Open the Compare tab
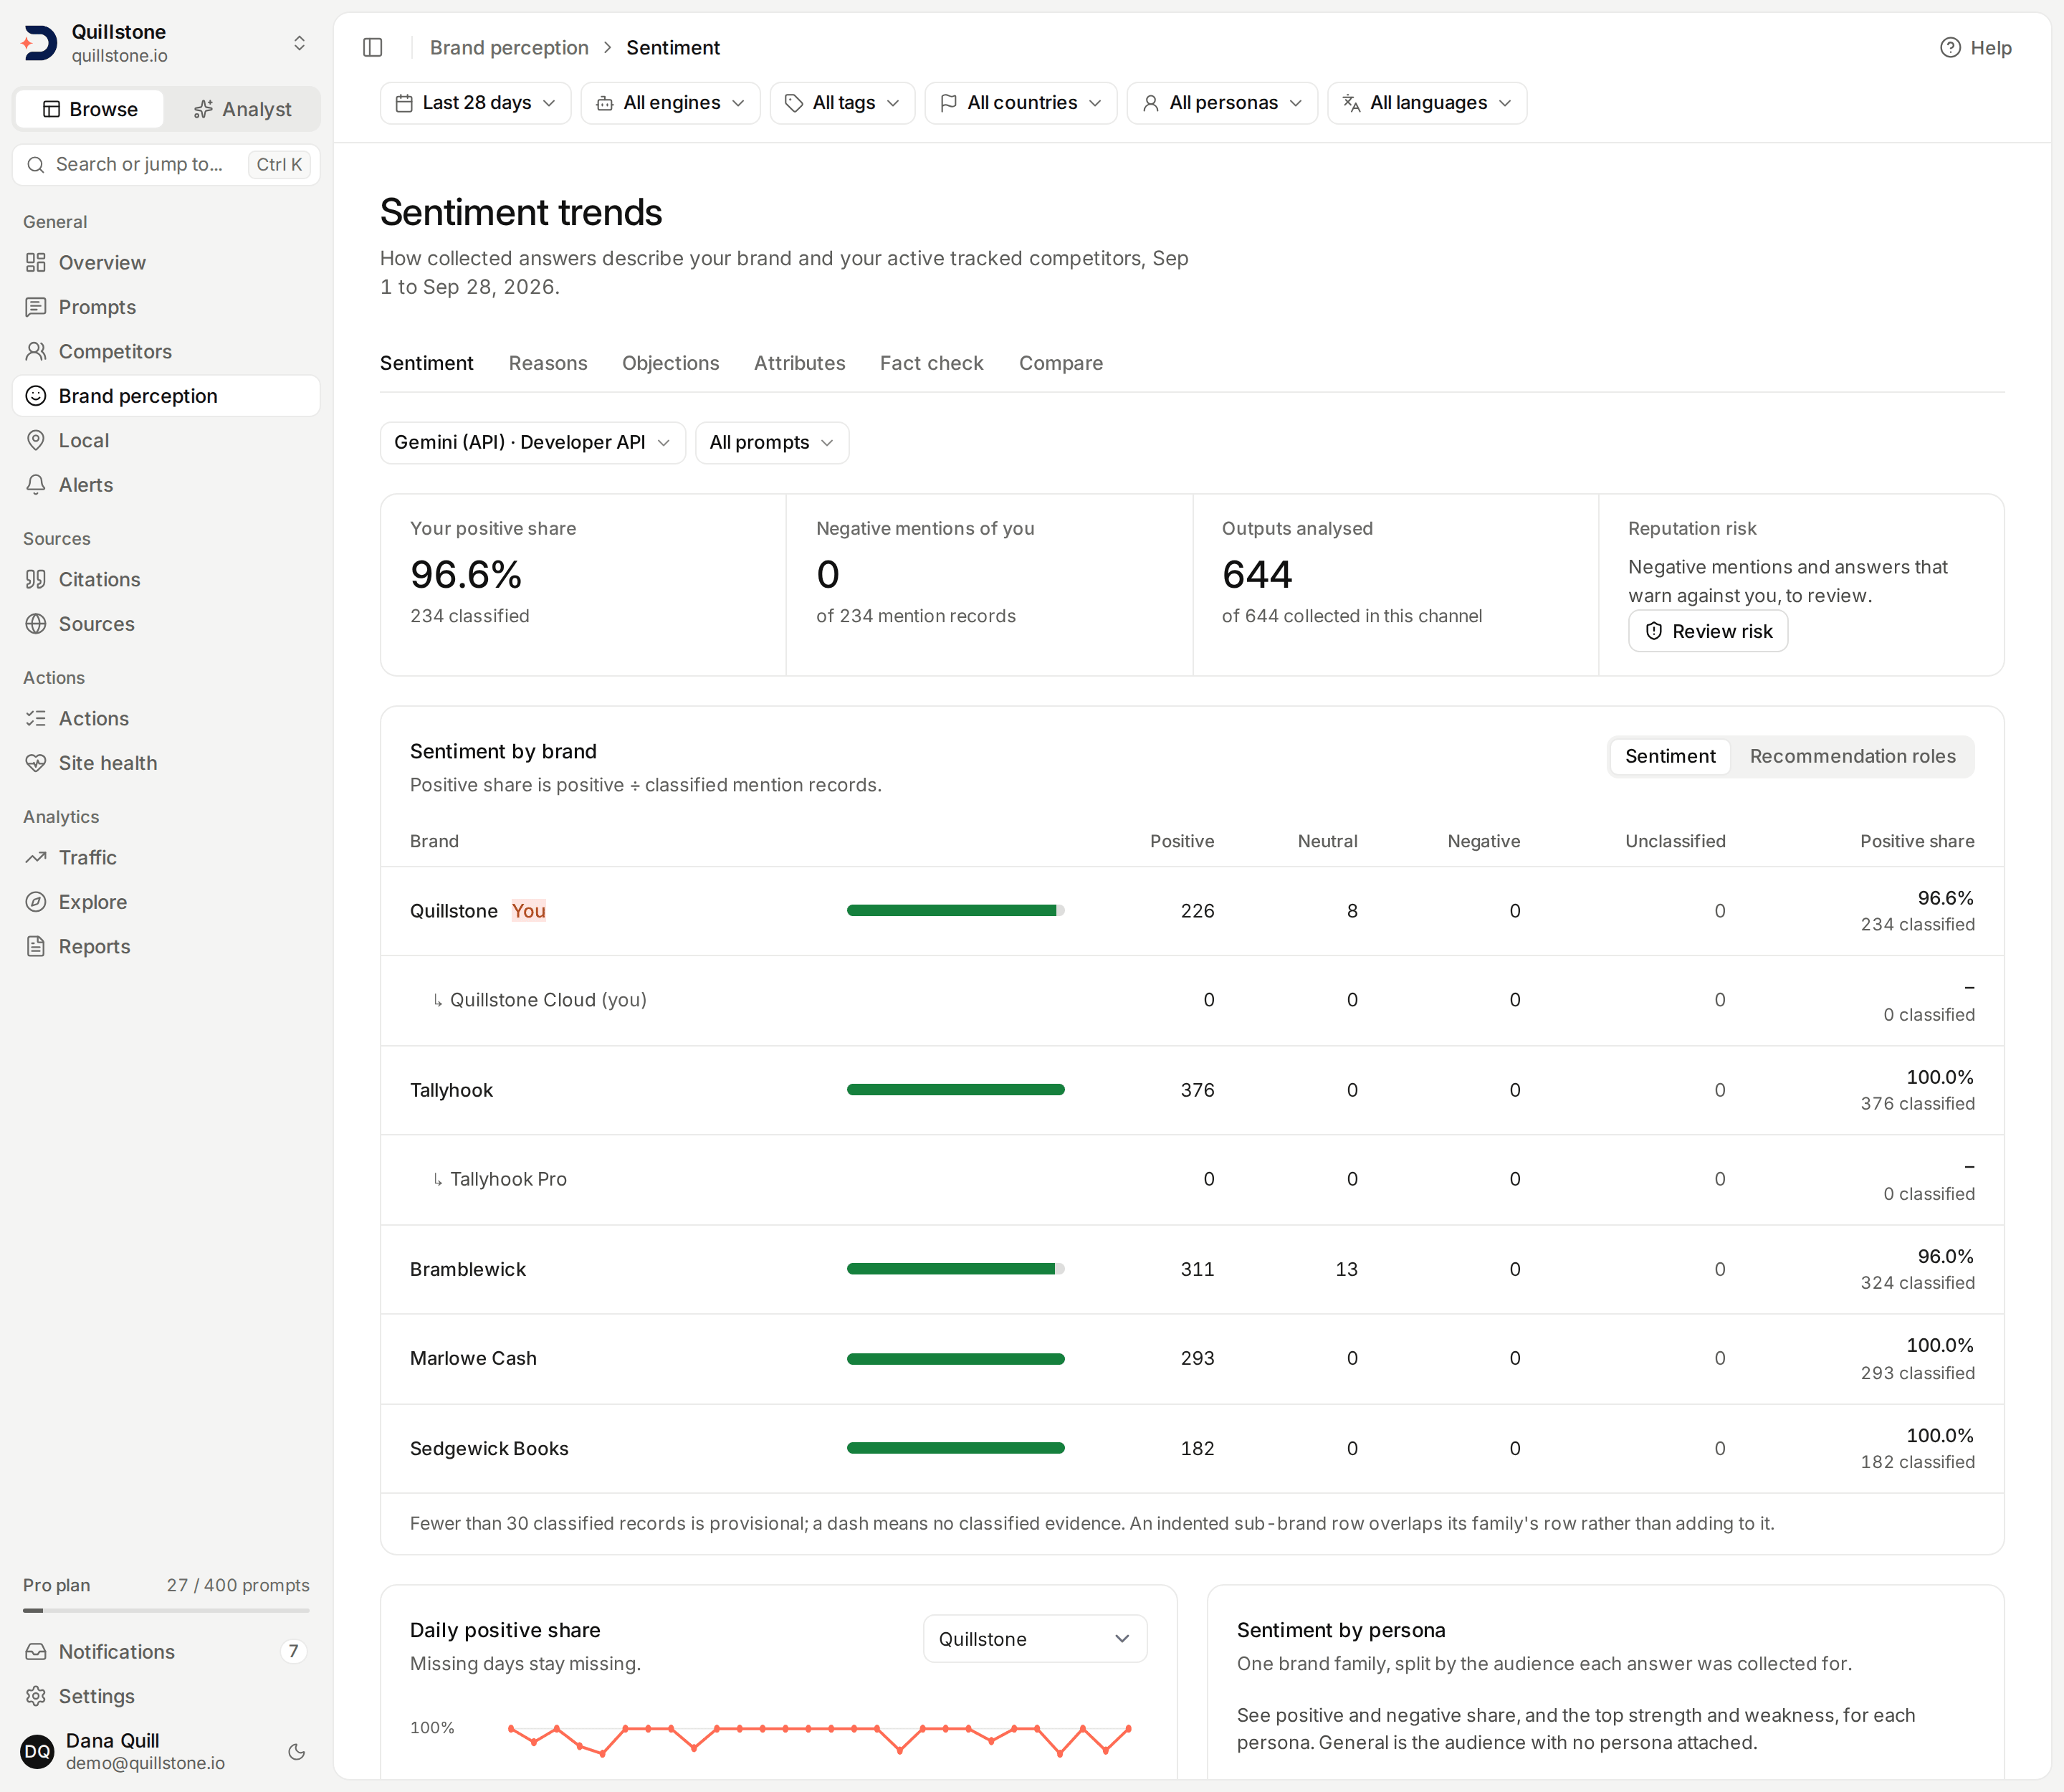2064x1792 pixels. click(1060, 363)
